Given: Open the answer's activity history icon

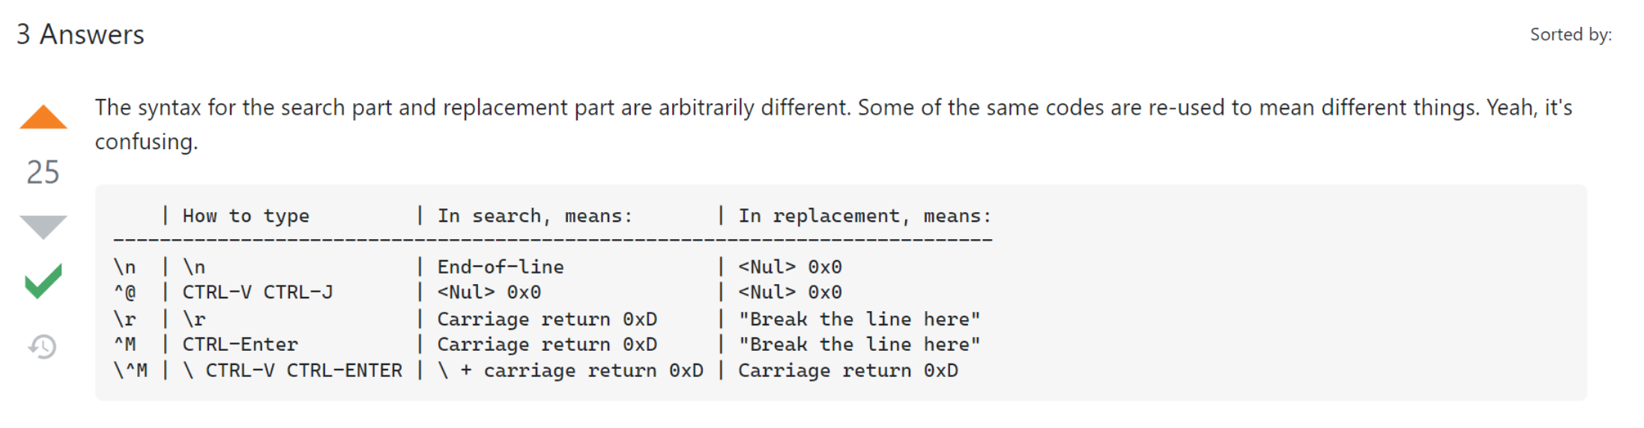Looking at the screenshot, I should [x=43, y=346].
